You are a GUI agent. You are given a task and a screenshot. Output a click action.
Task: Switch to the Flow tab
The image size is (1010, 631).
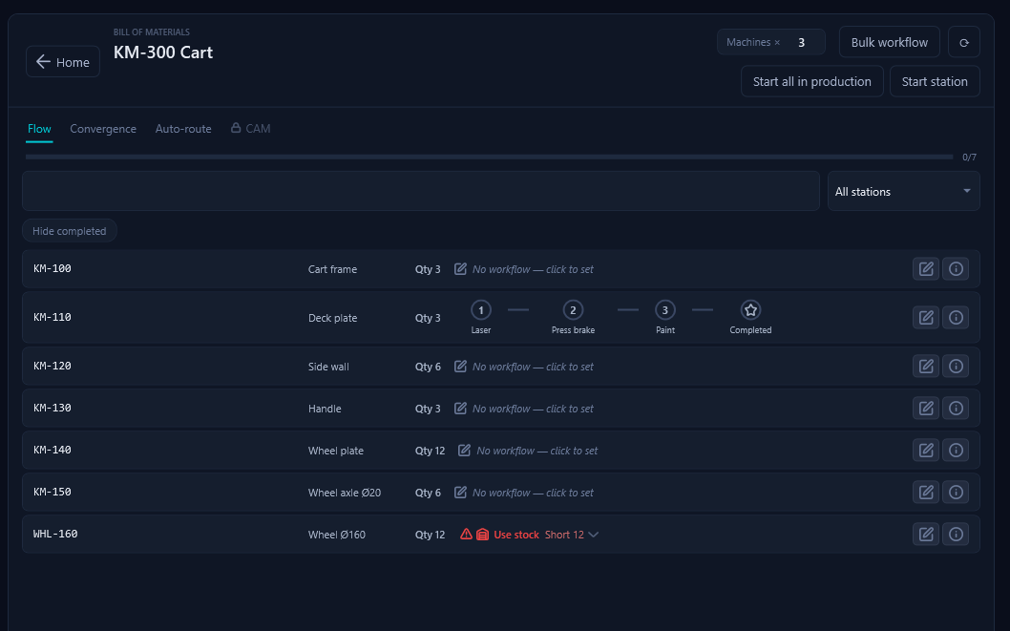(39, 129)
